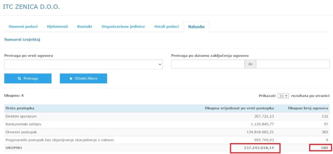Open the contract type dropdown
Image resolution: width=333 pixels, height=154 pixels.
[x=83, y=64]
